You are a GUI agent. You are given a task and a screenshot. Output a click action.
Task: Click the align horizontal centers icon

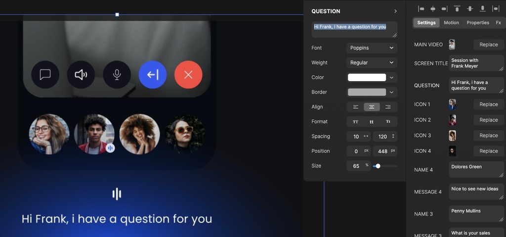click(433, 9)
